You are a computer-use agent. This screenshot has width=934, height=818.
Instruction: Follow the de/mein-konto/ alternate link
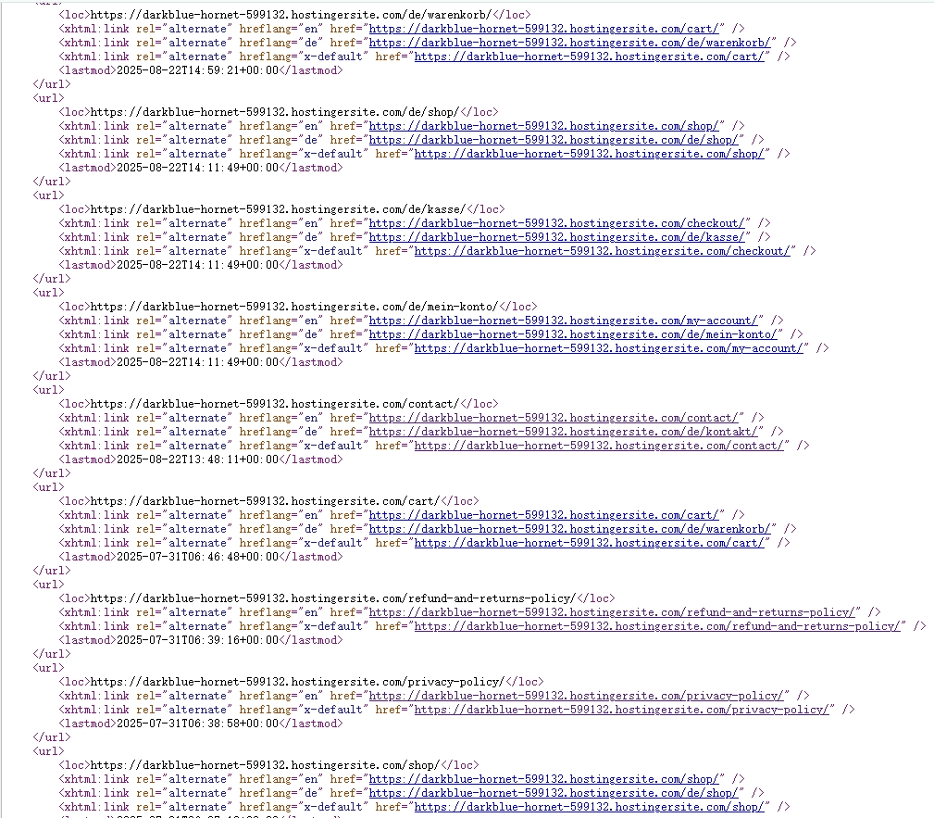573,334
